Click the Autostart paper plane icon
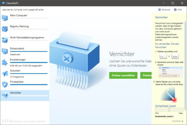Viewport: 187px width, 125px height. coord(5,73)
